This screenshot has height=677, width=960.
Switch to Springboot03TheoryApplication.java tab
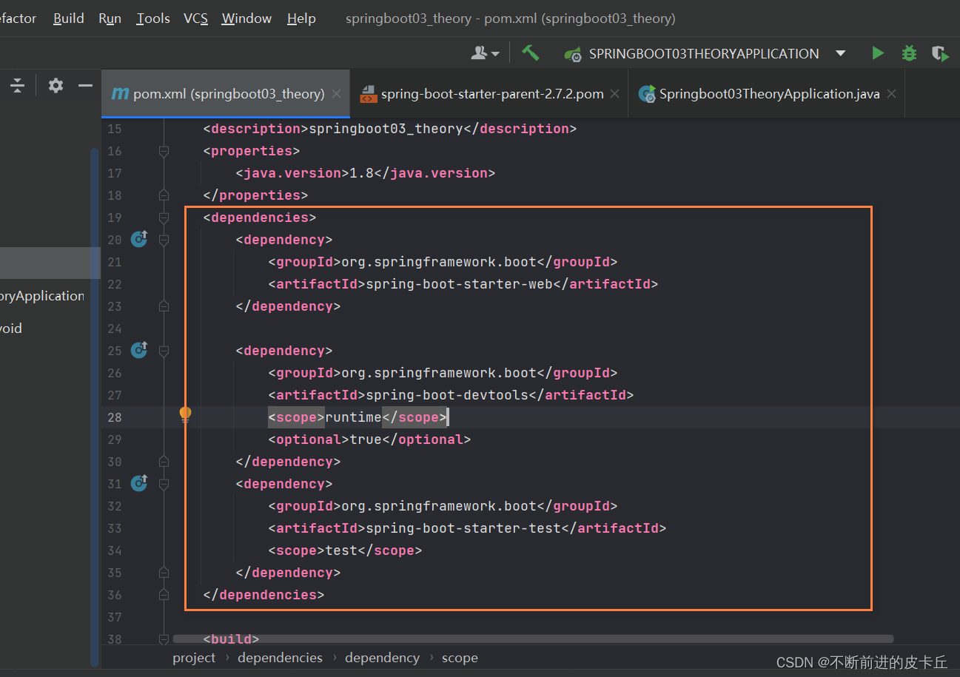766,94
